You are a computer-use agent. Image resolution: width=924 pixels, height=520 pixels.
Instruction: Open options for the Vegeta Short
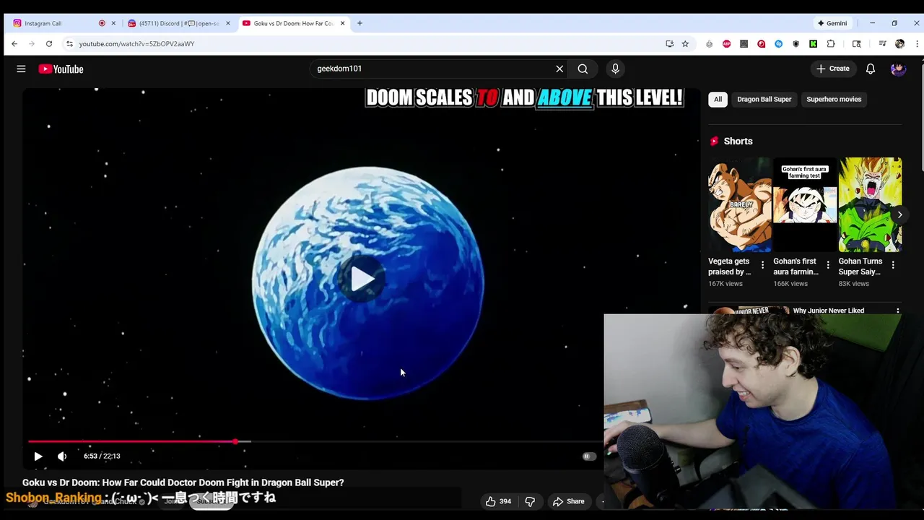[x=762, y=265]
